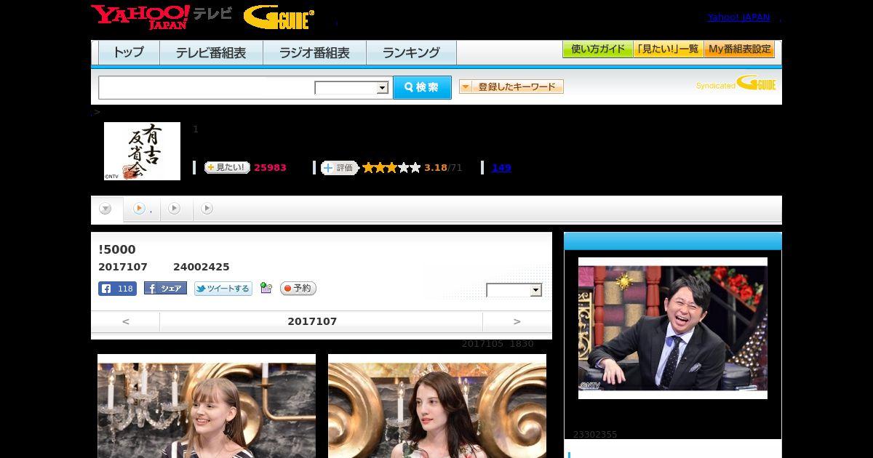Viewport: 873px width, 458px height.
Task: Select the third rating star
Action: click(x=391, y=168)
